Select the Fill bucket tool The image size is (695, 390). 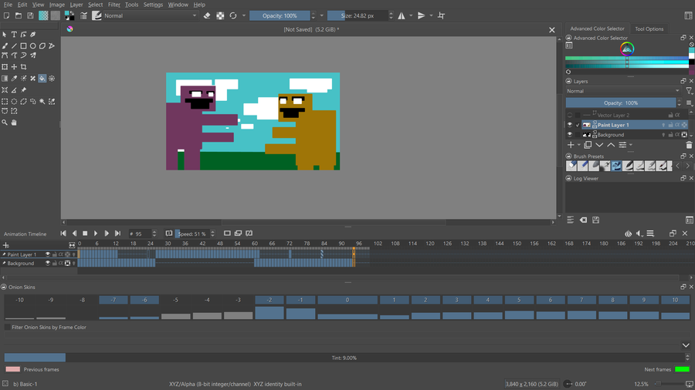coord(42,79)
